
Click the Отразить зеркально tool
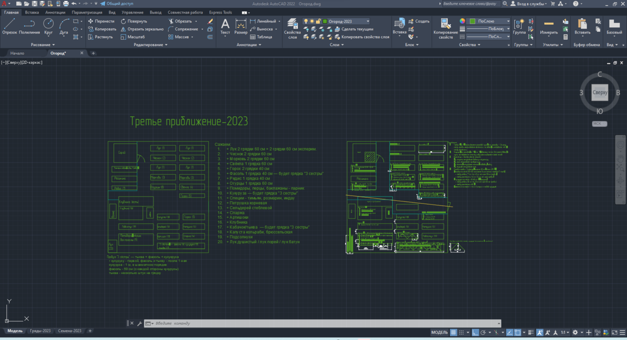(142, 29)
